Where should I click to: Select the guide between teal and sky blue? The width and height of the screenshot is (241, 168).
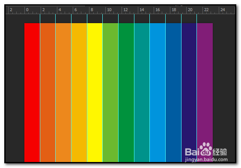(x=149, y=88)
